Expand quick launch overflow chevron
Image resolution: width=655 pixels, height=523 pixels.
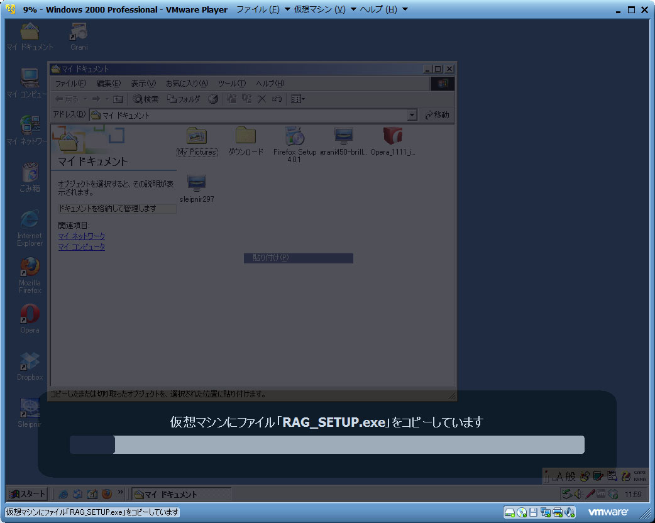pyautogui.click(x=120, y=492)
